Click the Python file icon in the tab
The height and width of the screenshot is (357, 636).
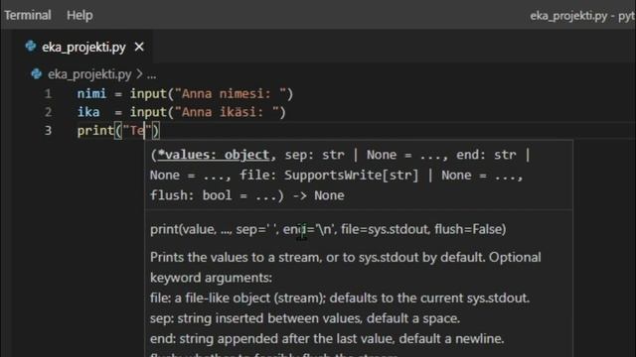click(31, 47)
